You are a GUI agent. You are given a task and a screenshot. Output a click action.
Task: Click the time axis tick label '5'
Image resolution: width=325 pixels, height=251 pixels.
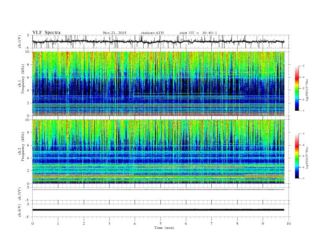coord(160,224)
